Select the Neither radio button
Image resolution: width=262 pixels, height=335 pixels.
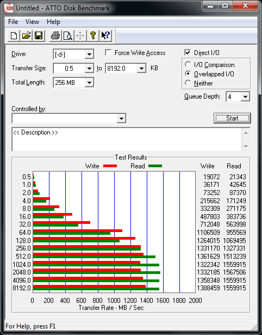[x=188, y=83]
